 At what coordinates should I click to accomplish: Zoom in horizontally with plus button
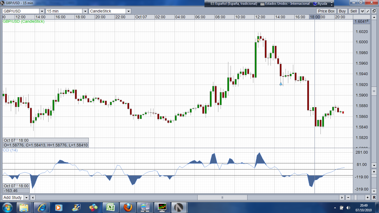pyautogui.click(x=368, y=197)
